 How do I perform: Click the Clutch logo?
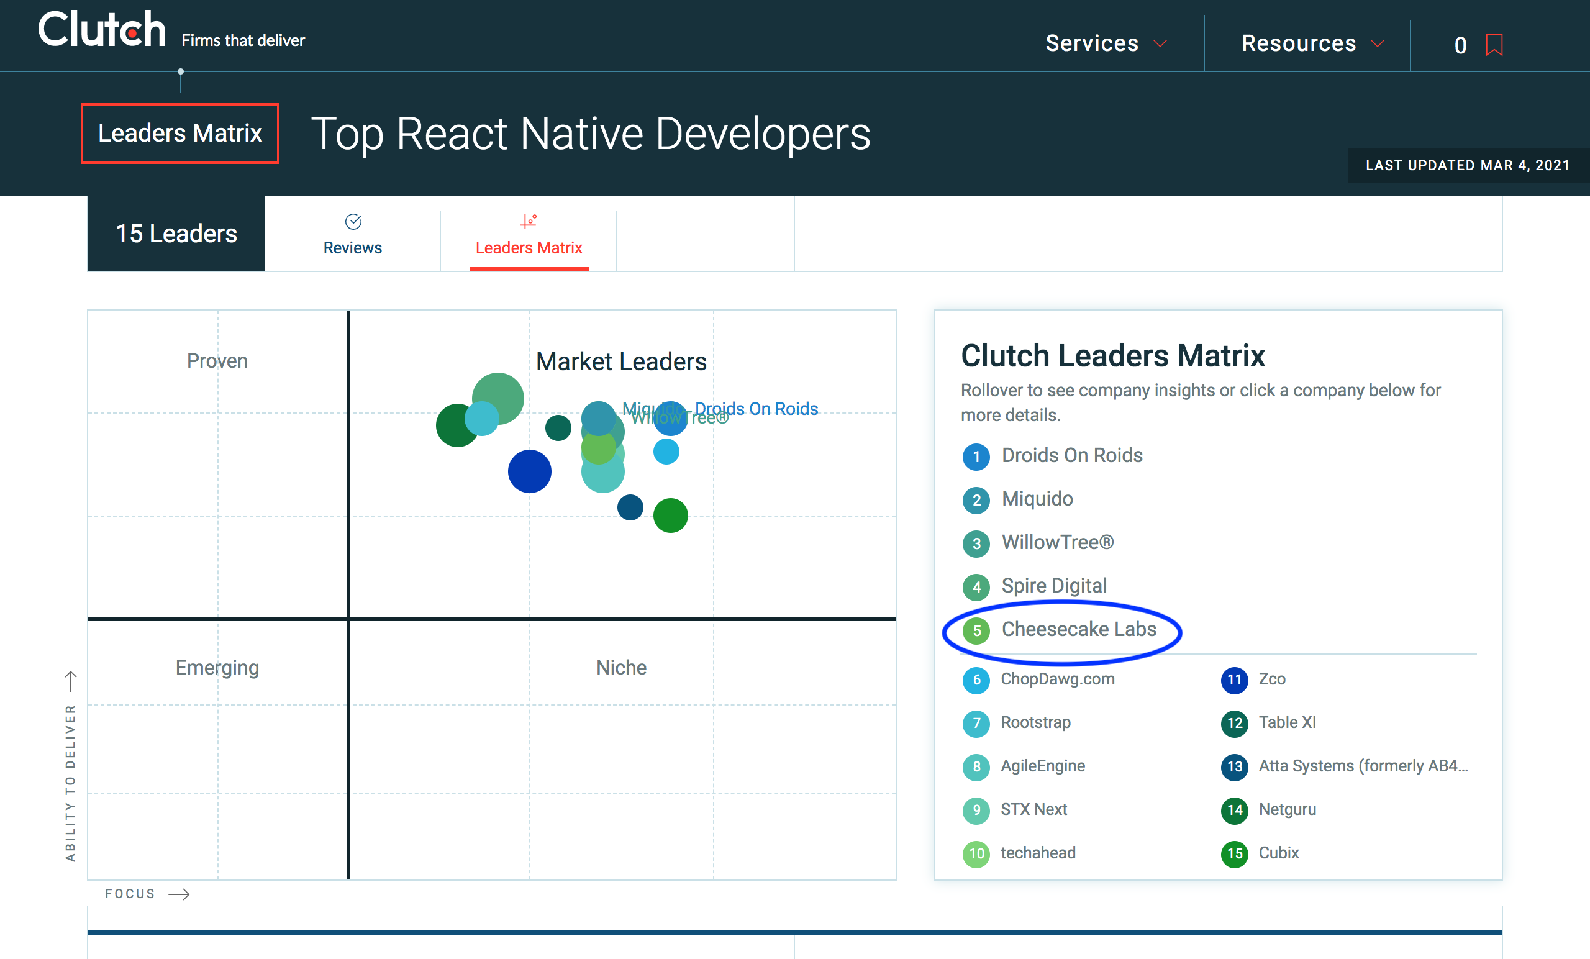[102, 30]
